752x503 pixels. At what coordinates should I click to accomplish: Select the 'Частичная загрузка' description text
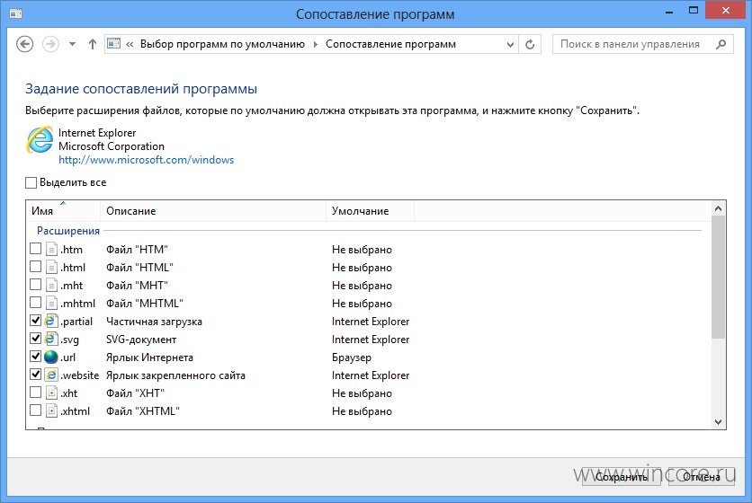(154, 322)
